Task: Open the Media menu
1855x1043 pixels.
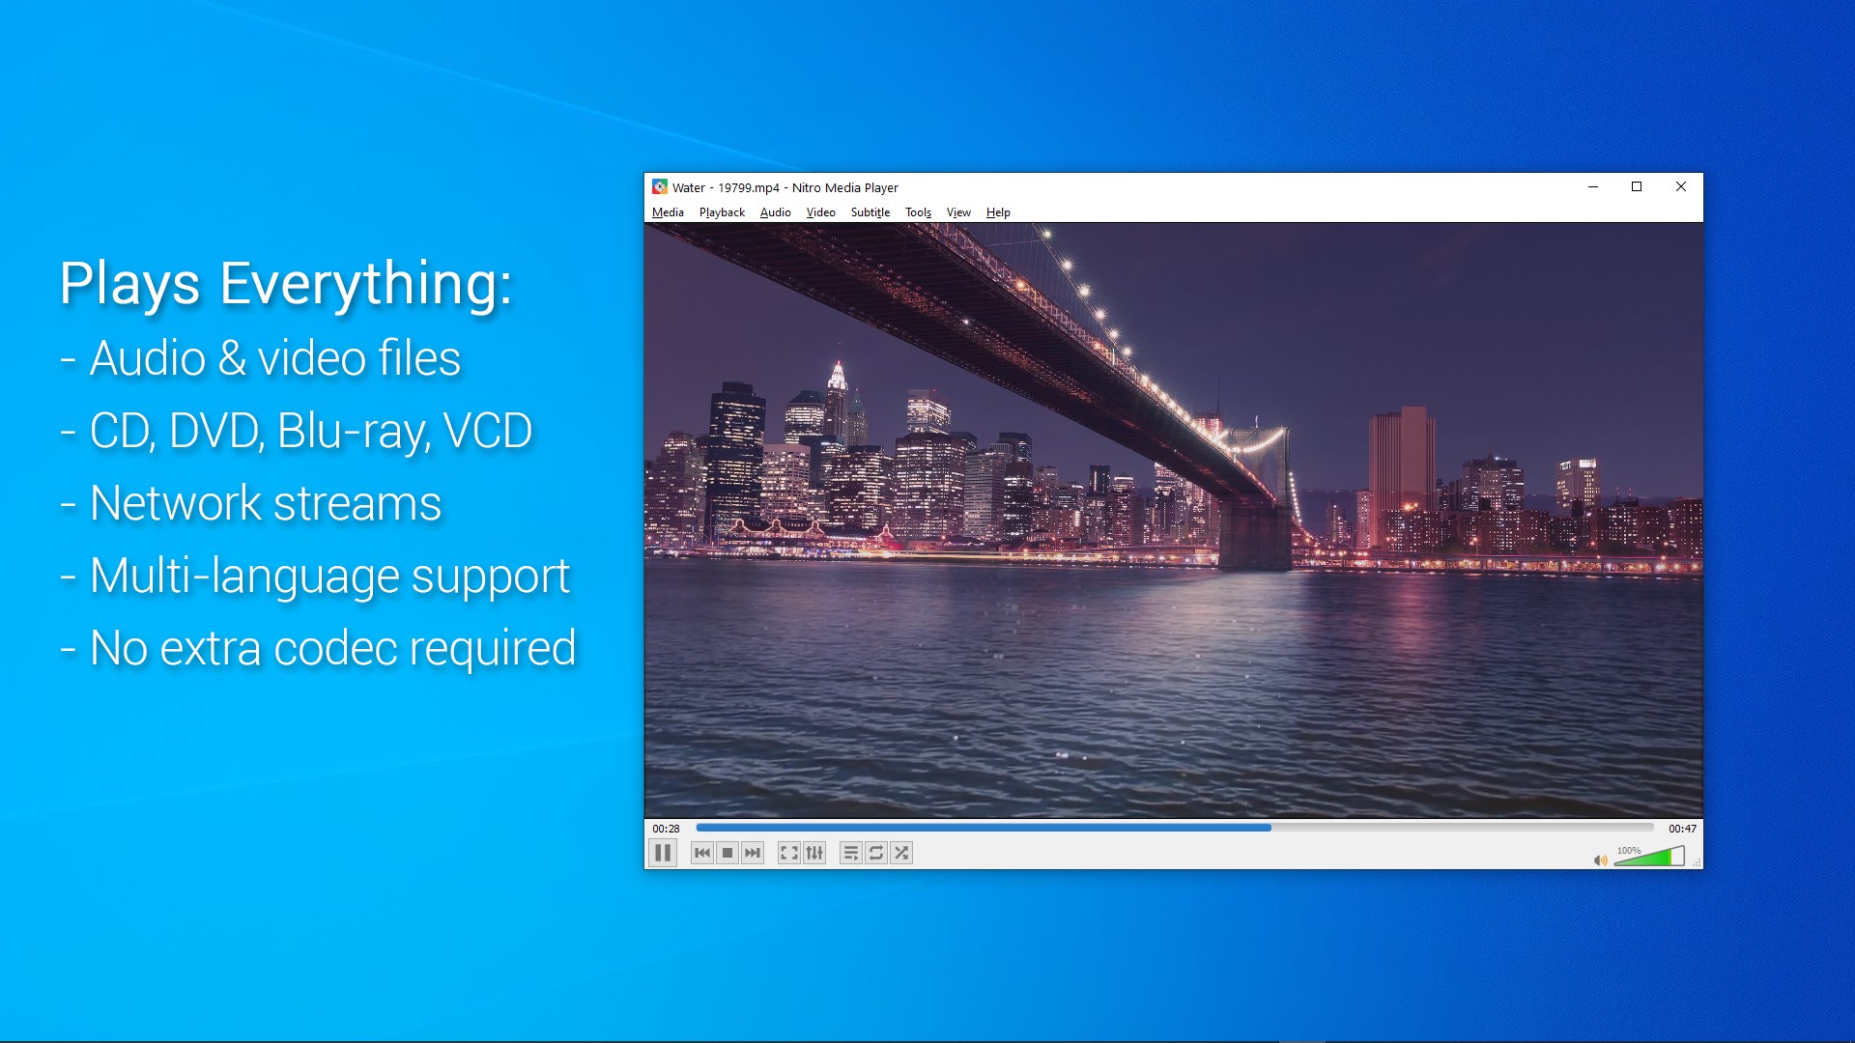Action: [668, 211]
